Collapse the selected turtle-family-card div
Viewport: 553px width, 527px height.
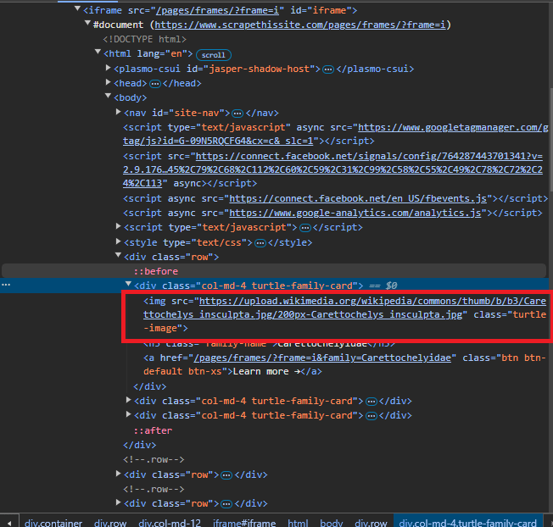[x=128, y=286]
